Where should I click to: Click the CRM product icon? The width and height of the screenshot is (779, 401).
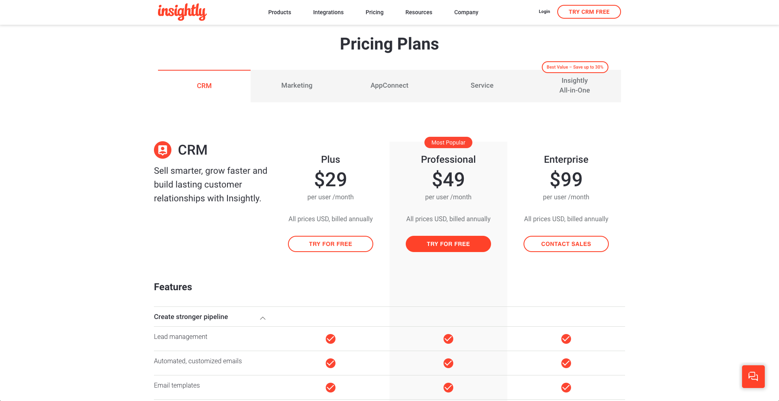pyautogui.click(x=162, y=150)
